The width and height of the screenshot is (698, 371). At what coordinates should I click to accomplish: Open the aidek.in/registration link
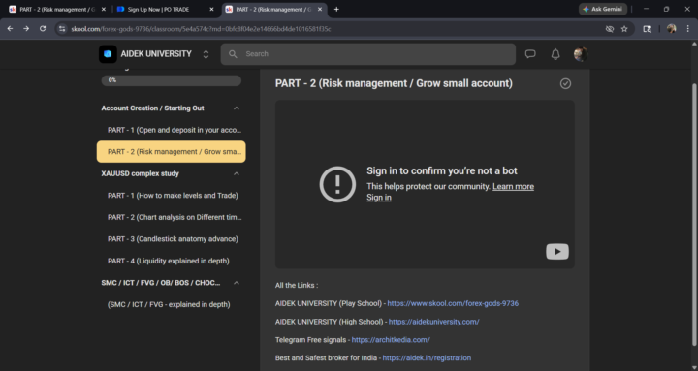point(427,358)
